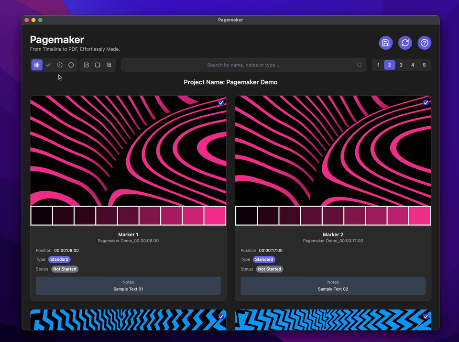
Task: Click the 'Marker 2' title text
Action: tap(333, 234)
